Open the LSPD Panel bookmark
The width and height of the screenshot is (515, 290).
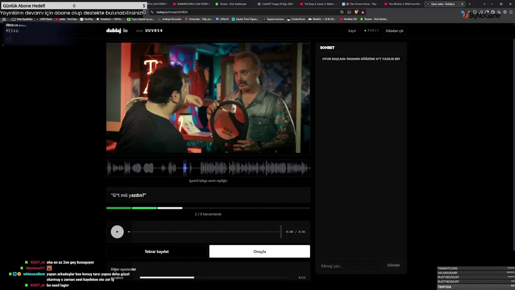(x=44, y=19)
